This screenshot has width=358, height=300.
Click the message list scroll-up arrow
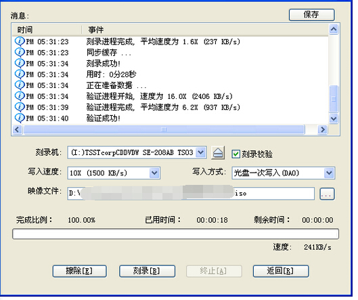point(334,29)
